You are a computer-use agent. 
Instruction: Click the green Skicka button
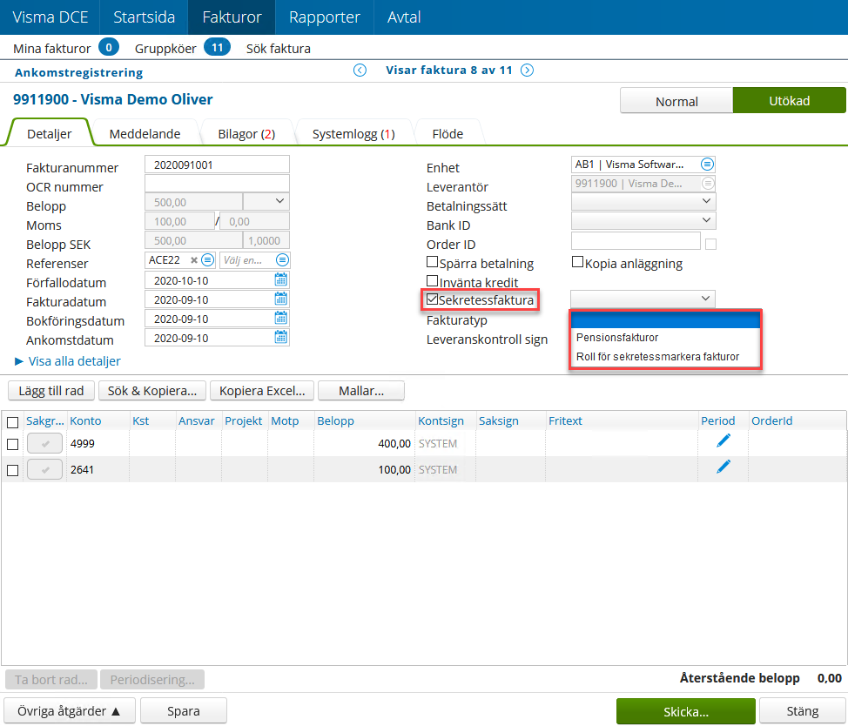coord(685,711)
